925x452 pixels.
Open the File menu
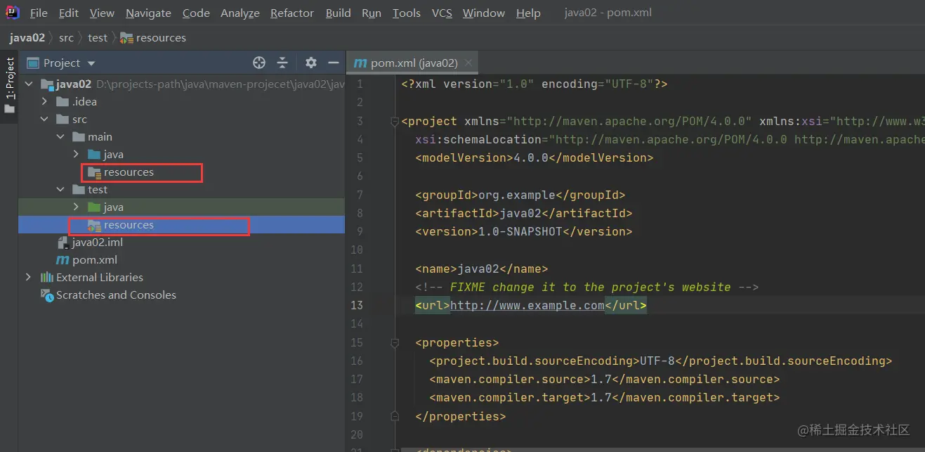click(x=39, y=13)
